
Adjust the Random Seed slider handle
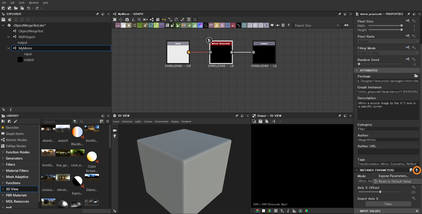click(359, 64)
